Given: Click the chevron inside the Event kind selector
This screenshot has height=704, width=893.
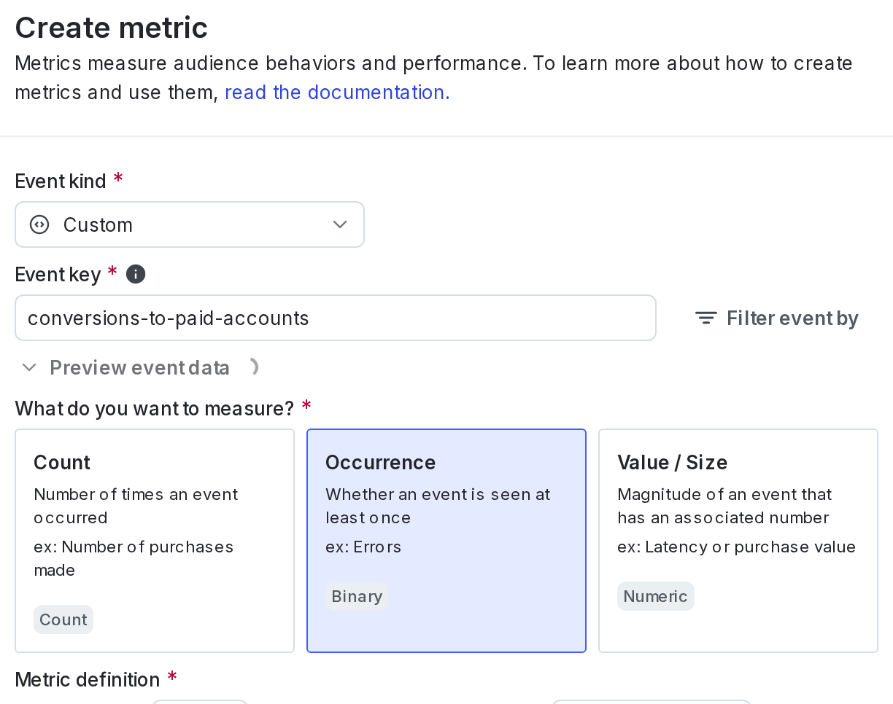Looking at the screenshot, I should point(339,224).
